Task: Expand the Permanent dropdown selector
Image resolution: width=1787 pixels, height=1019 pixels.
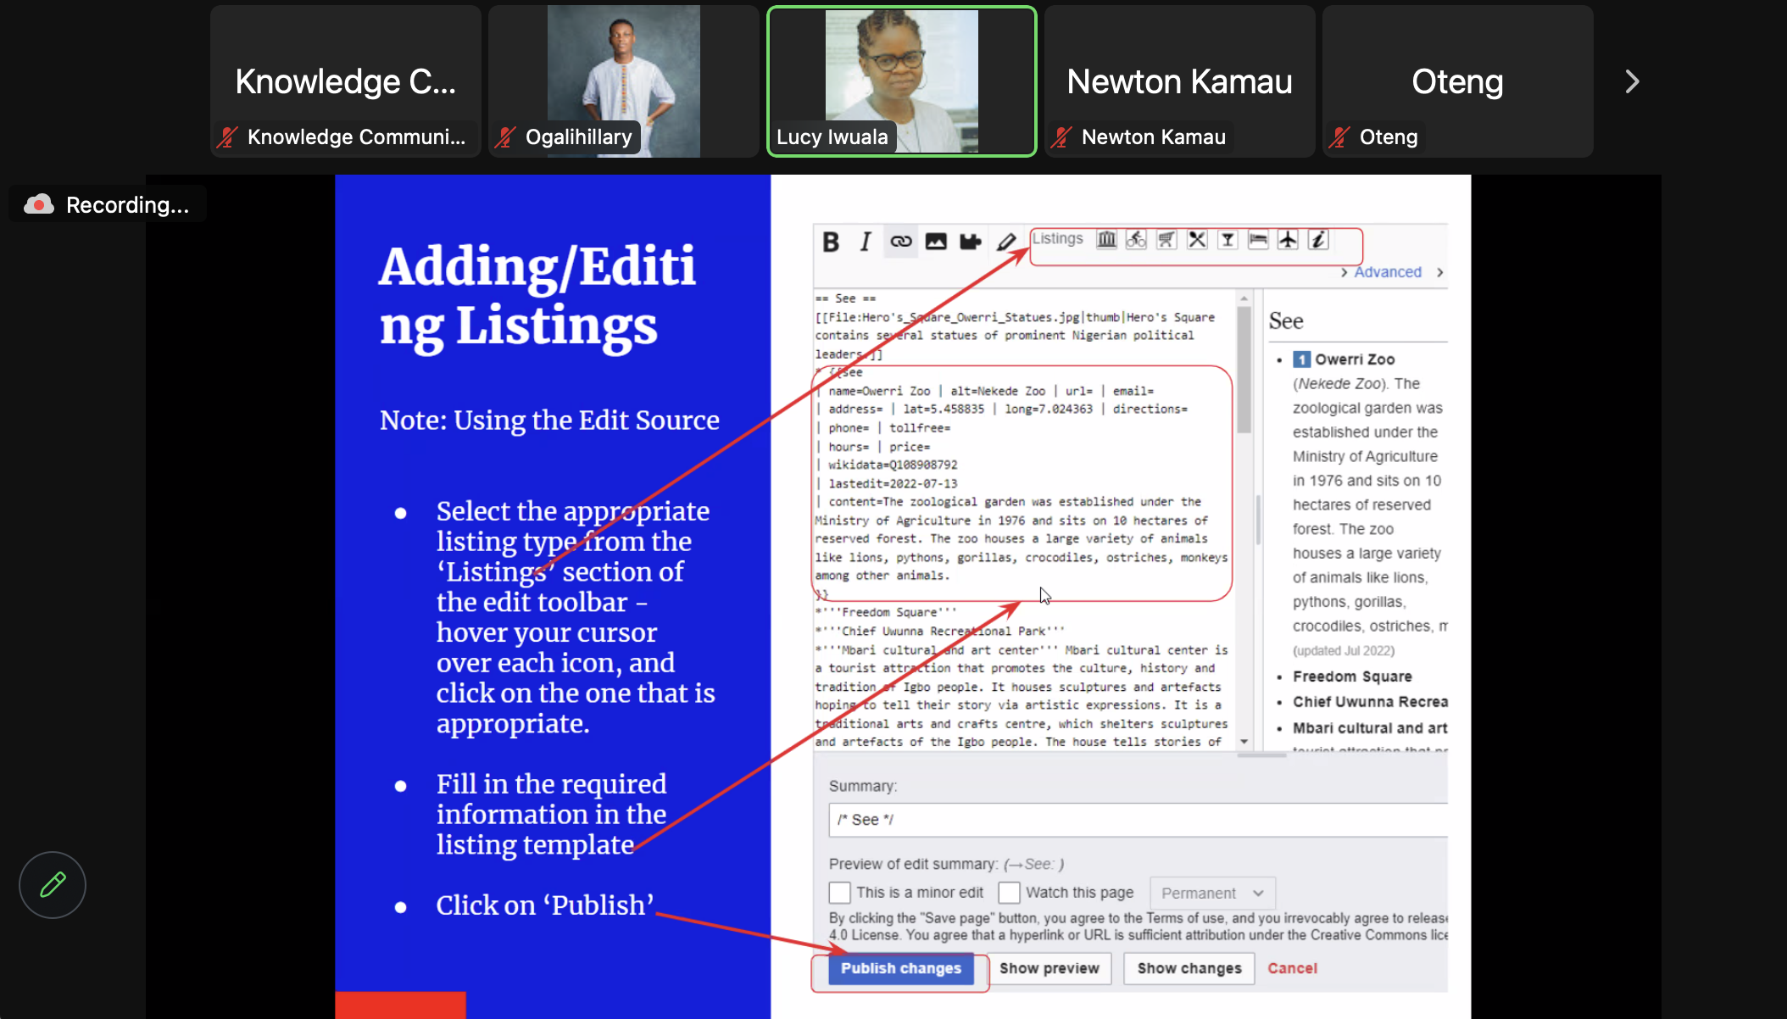Action: pos(1211,893)
